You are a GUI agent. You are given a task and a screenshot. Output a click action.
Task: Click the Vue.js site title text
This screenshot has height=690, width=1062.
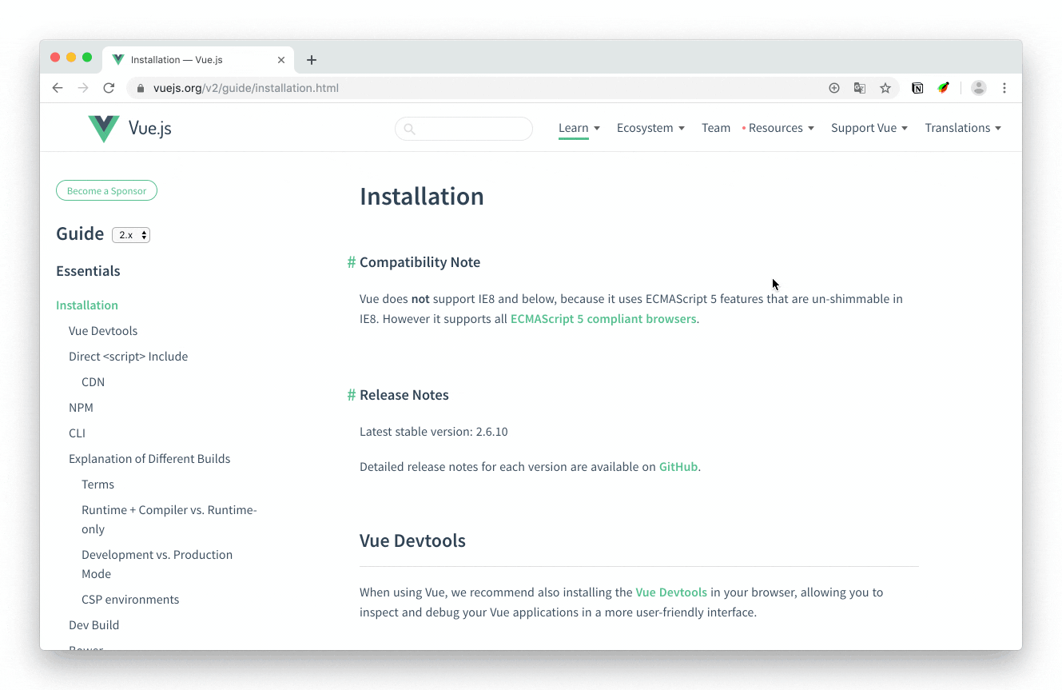click(150, 128)
